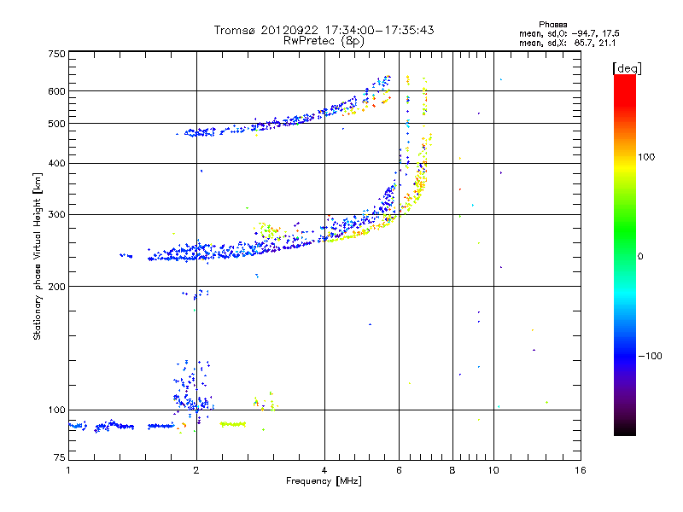The width and height of the screenshot is (683, 512).
Task: Click the x-axis label '16'
Action: click(x=581, y=470)
